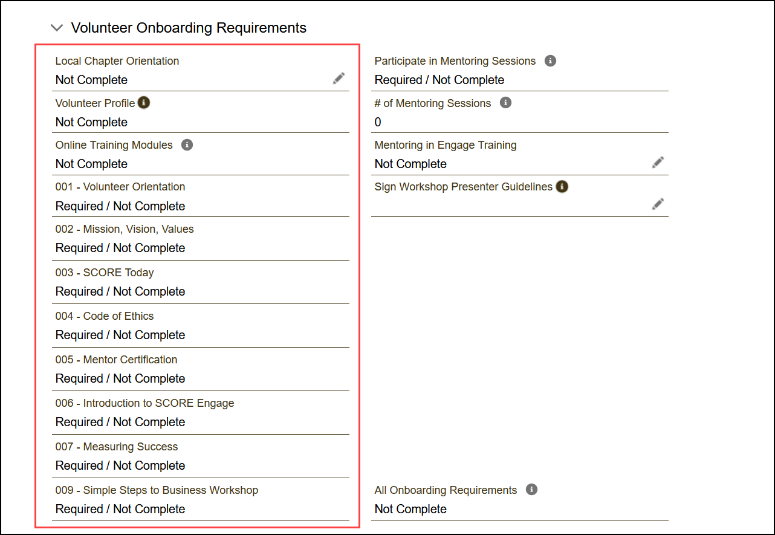Click the 004 - Code of Ethics status

click(120, 335)
